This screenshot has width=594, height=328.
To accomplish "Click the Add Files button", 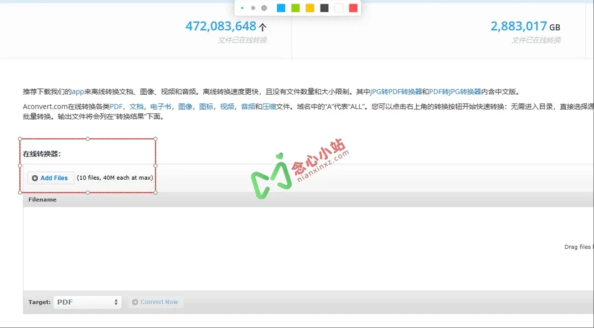I will pyautogui.click(x=50, y=178).
